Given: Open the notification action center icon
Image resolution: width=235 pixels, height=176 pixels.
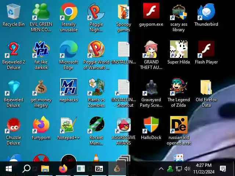Looking at the screenshot, I should pyautogui.click(x=223, y=169).
